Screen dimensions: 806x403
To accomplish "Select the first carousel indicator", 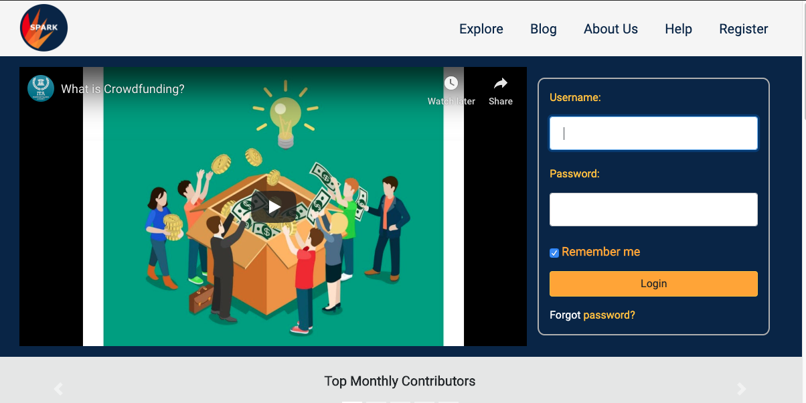I will pos(352,401).
